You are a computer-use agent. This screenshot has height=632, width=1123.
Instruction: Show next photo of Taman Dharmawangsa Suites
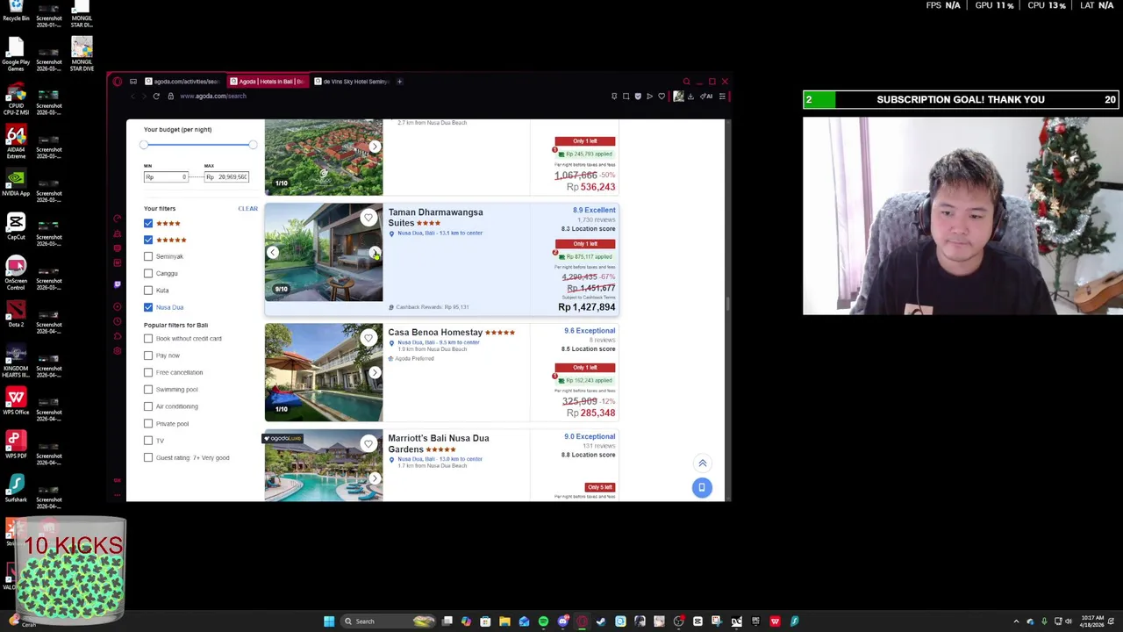(x=375, y=253)
